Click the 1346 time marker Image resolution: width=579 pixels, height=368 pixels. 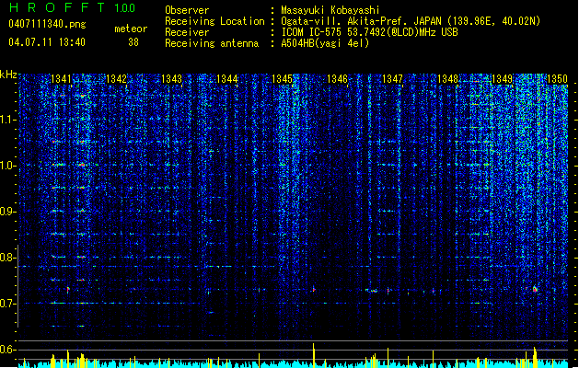point(337,79)
